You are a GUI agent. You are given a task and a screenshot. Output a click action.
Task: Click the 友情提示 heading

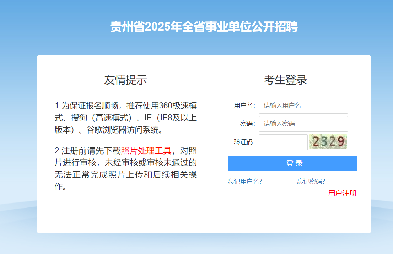tap(125, 80)
